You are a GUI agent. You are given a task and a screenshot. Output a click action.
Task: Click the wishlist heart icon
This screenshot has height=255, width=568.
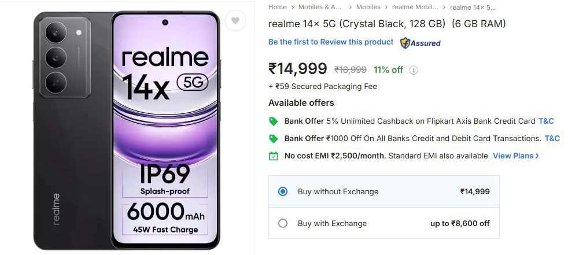[235, 21]
